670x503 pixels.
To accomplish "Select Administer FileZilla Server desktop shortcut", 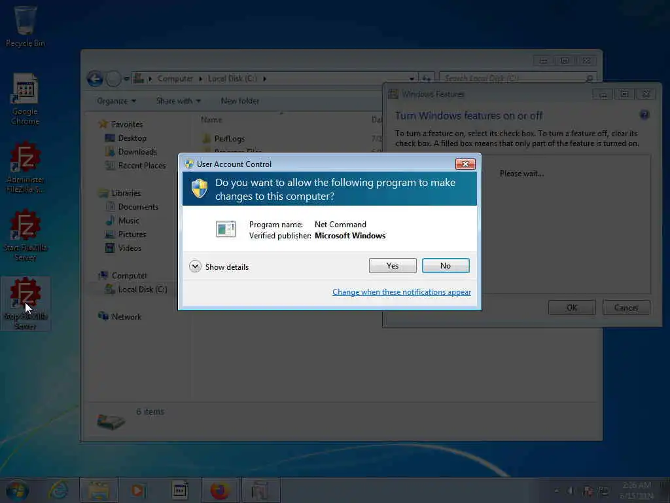I will [x=26, y=167].
